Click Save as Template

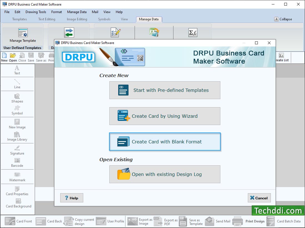tap(191, 221)
